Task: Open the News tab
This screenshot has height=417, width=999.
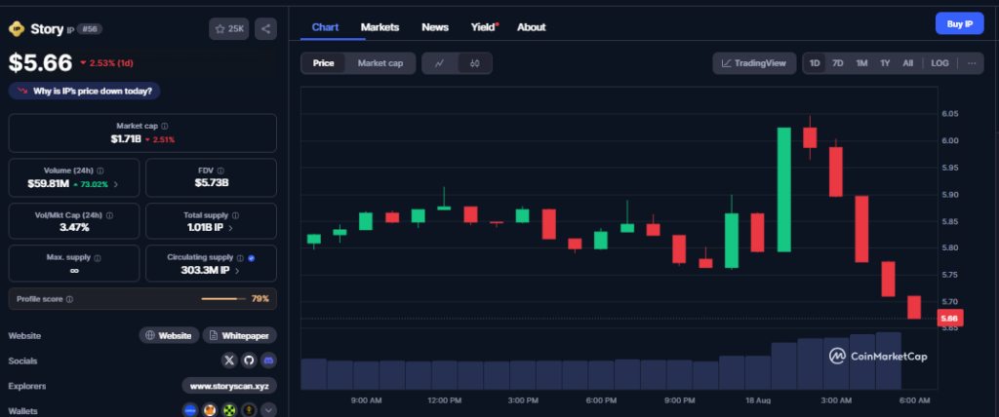Action: coord(435,27)
